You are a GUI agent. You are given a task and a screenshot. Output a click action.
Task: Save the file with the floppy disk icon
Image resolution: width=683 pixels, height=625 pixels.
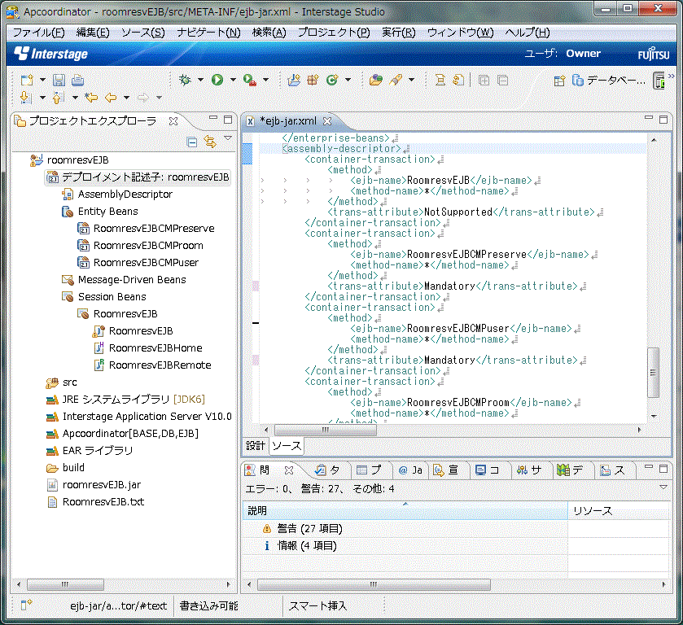coord(59,80)
